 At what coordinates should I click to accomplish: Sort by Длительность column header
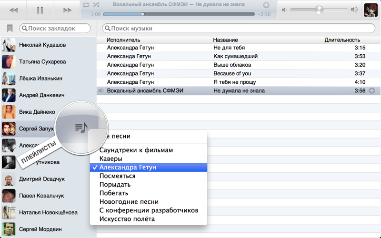(342, 40)
